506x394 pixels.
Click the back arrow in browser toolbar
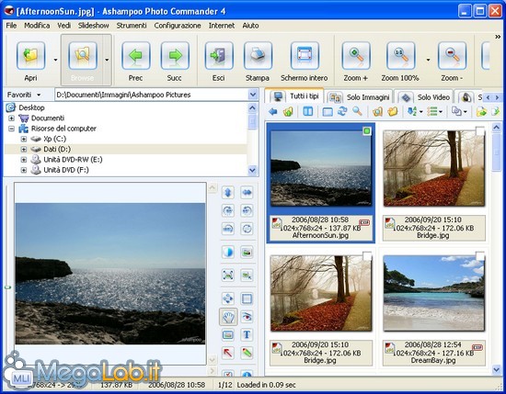tap(273, 112)
